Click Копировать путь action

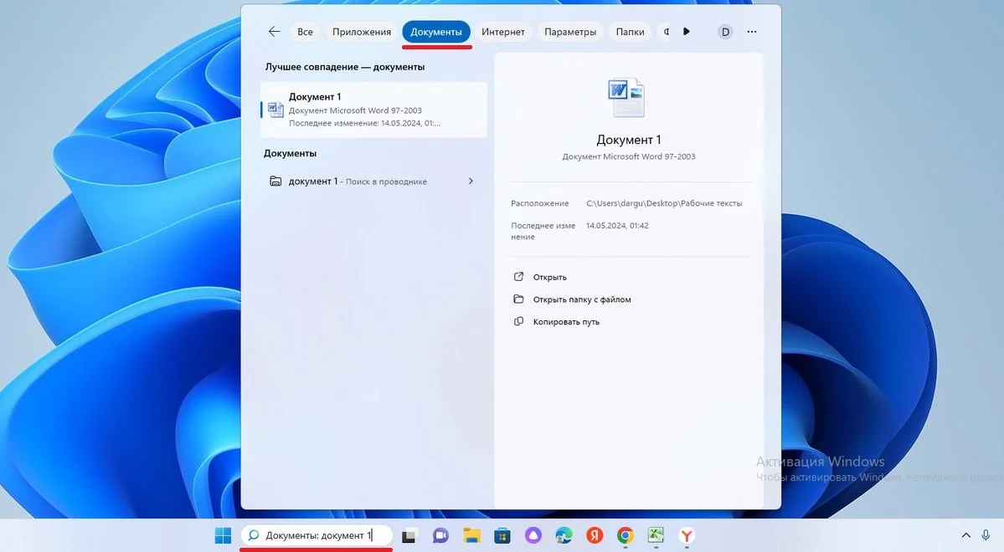(x=566, y=322)
